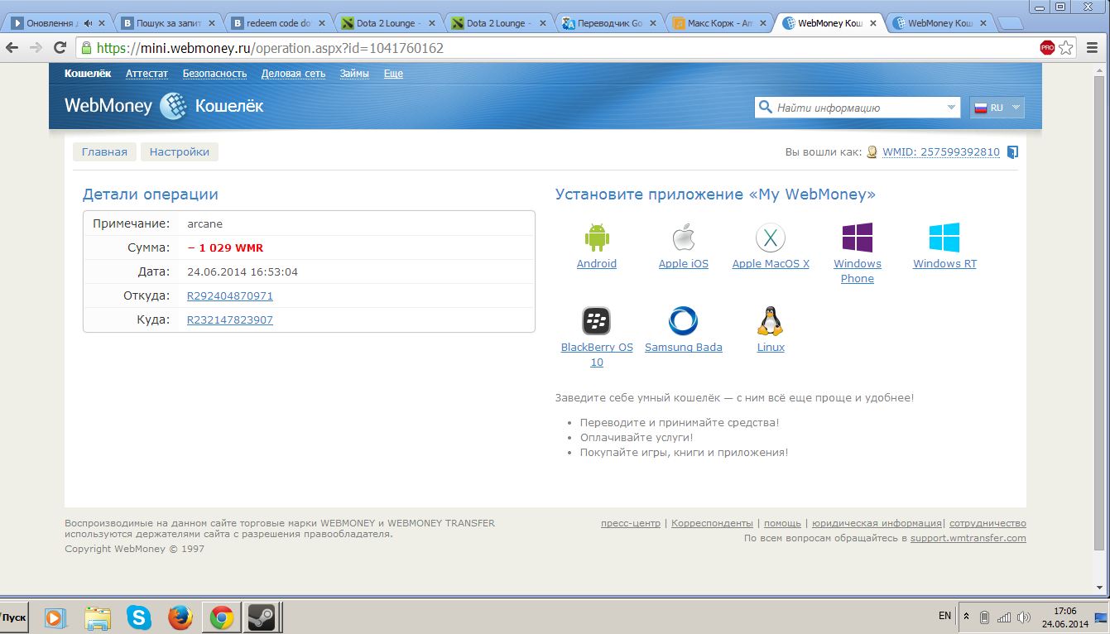The width and height of the screenshot is (1110, 634).
Task: Open the пресс-центр footer link
Action: (x=631, y=523)
